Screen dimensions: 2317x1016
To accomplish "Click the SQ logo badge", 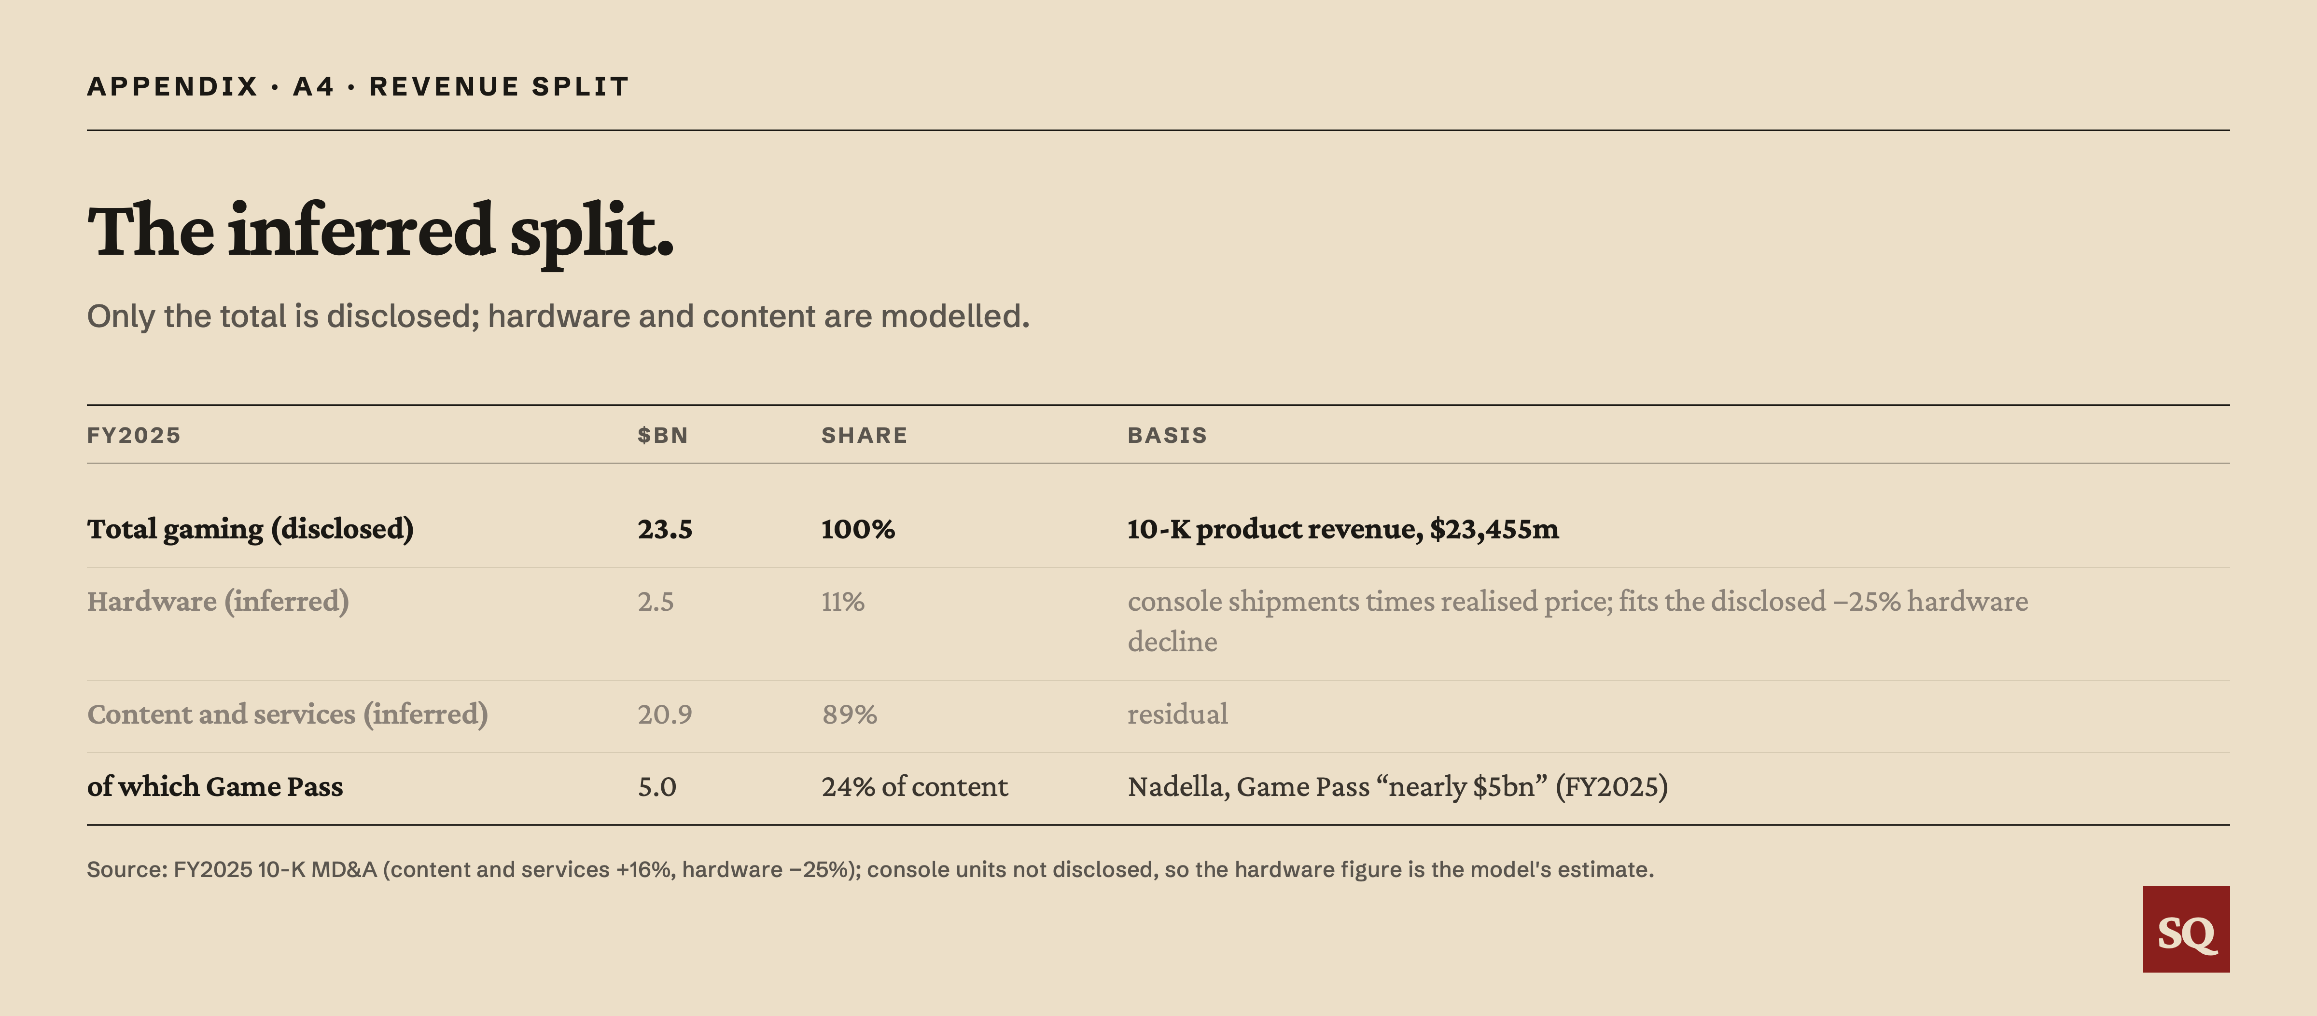I will tap(2186, 929).
